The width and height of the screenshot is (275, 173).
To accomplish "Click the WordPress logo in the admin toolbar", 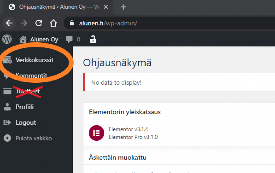I will [x=7, y=39].
